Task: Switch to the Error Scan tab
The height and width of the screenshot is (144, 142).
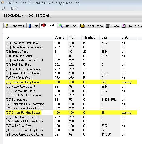Action: pos(68,26)
